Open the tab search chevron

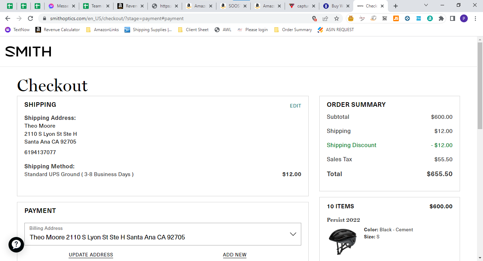tap(426, 5)
